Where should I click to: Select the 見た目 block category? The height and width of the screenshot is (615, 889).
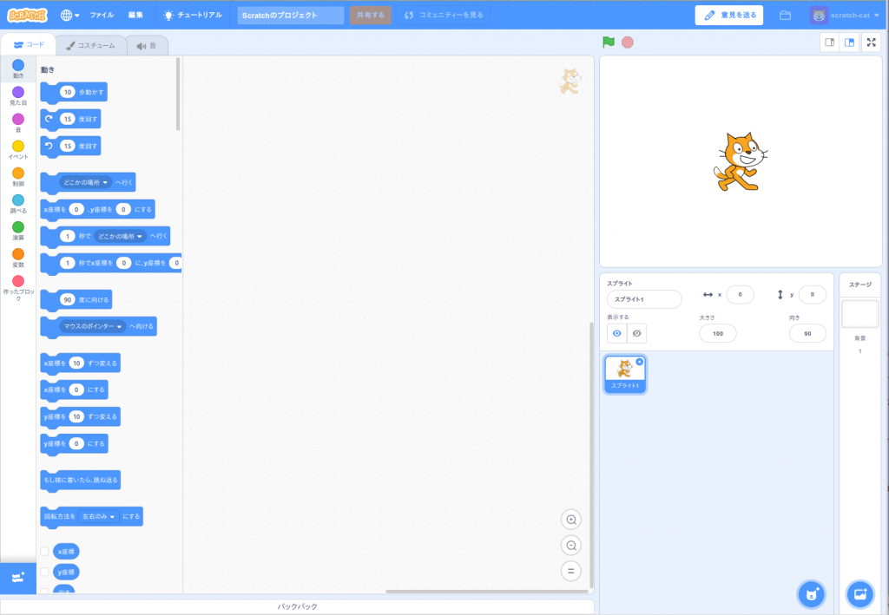pos(18,96)
